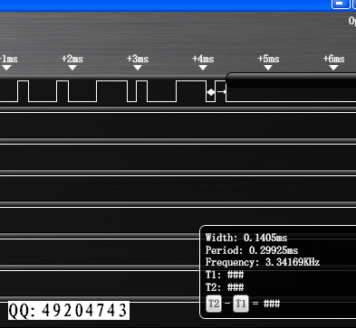Click the wide pulse between +2ms and +3ms
356x328 pixels.
(x=111, y=91)
